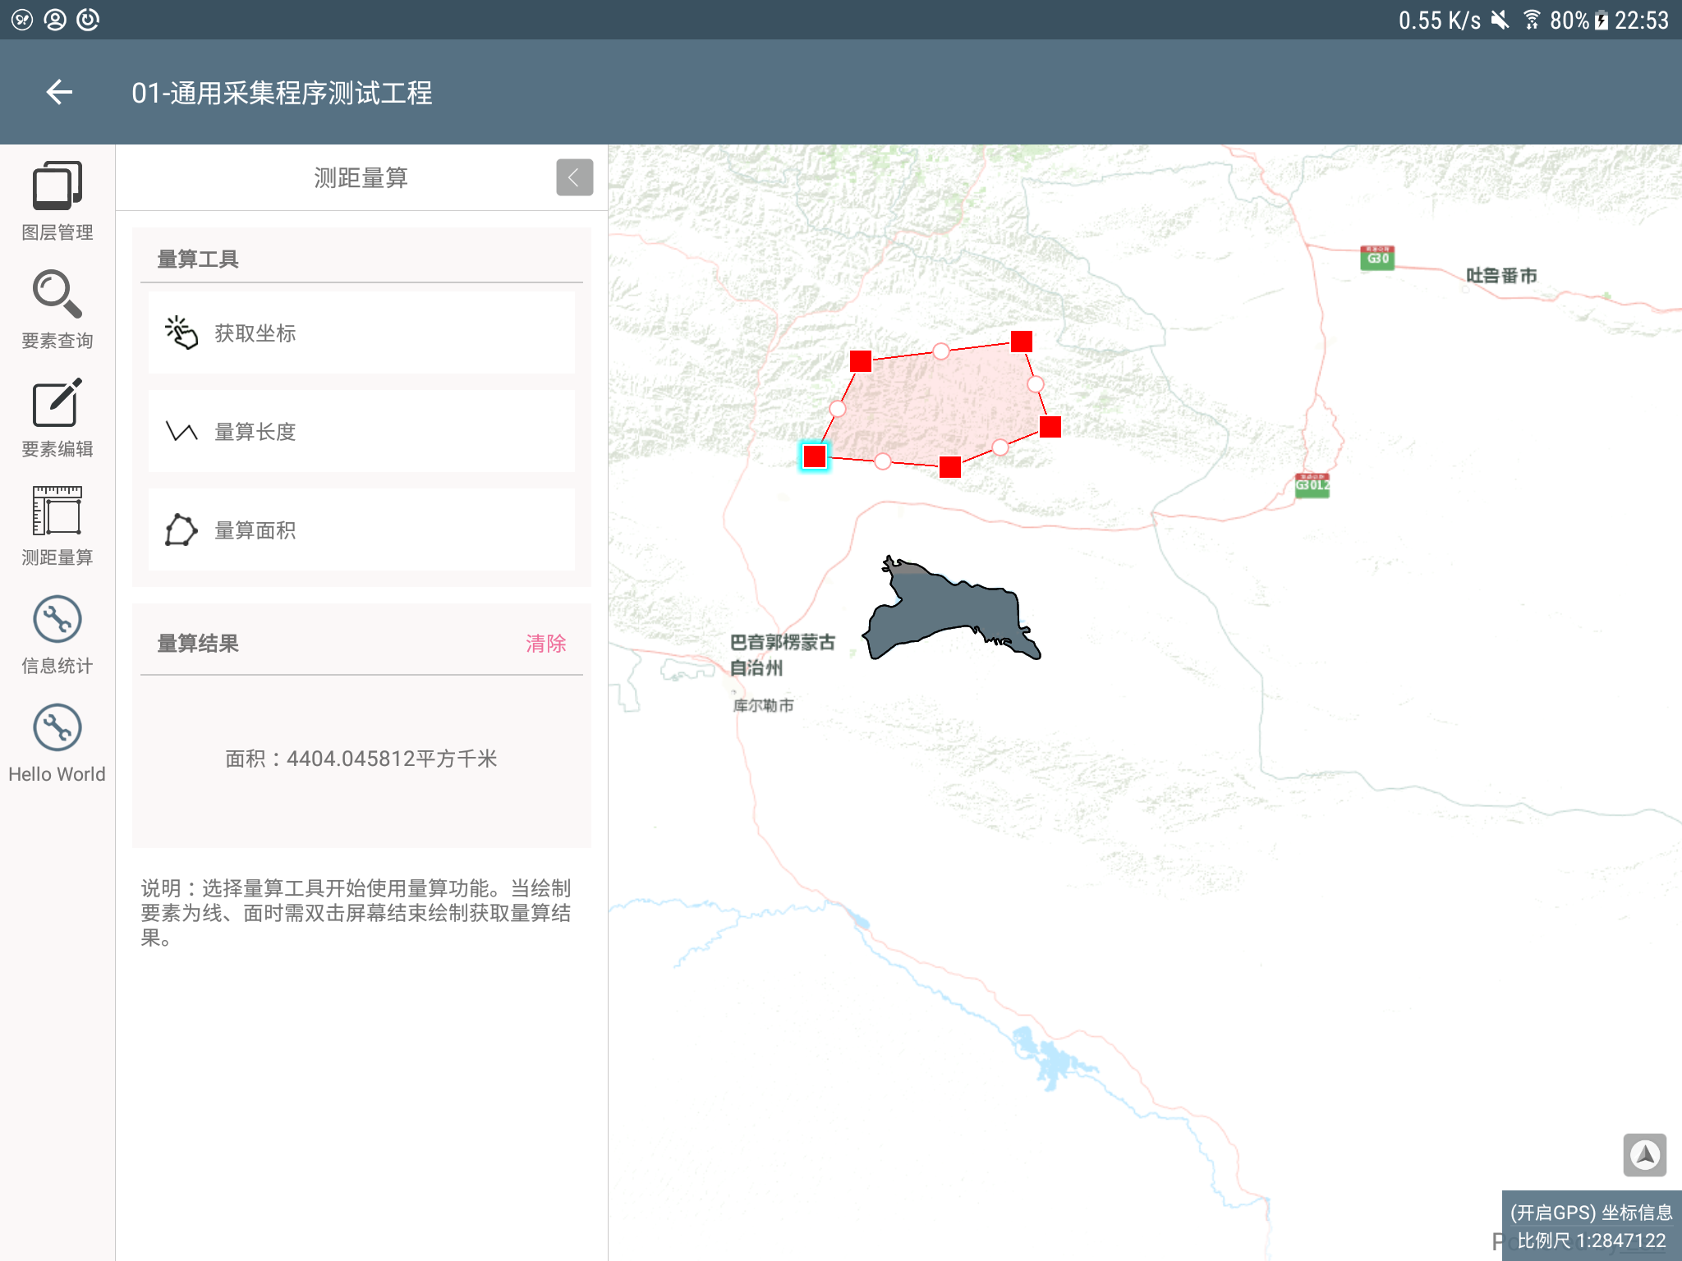
Task: Open the 要素编辑 feature edit icon
Action: point(57,403)
